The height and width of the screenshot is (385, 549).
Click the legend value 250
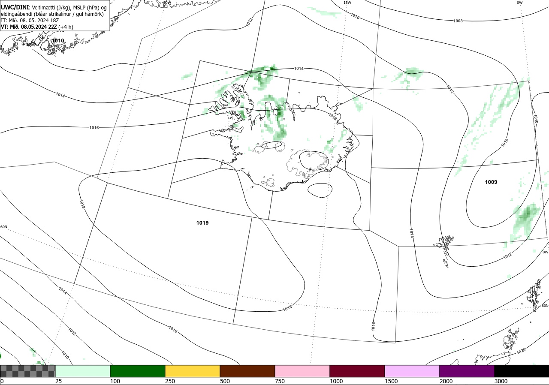[x=170, y=381]
